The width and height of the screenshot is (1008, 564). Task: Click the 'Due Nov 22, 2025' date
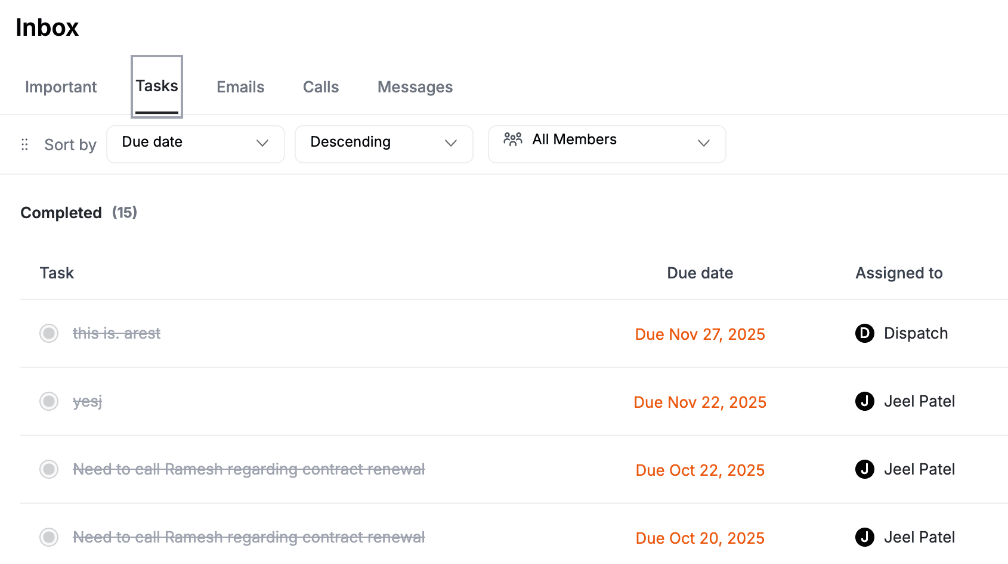(x=700, y=402)
